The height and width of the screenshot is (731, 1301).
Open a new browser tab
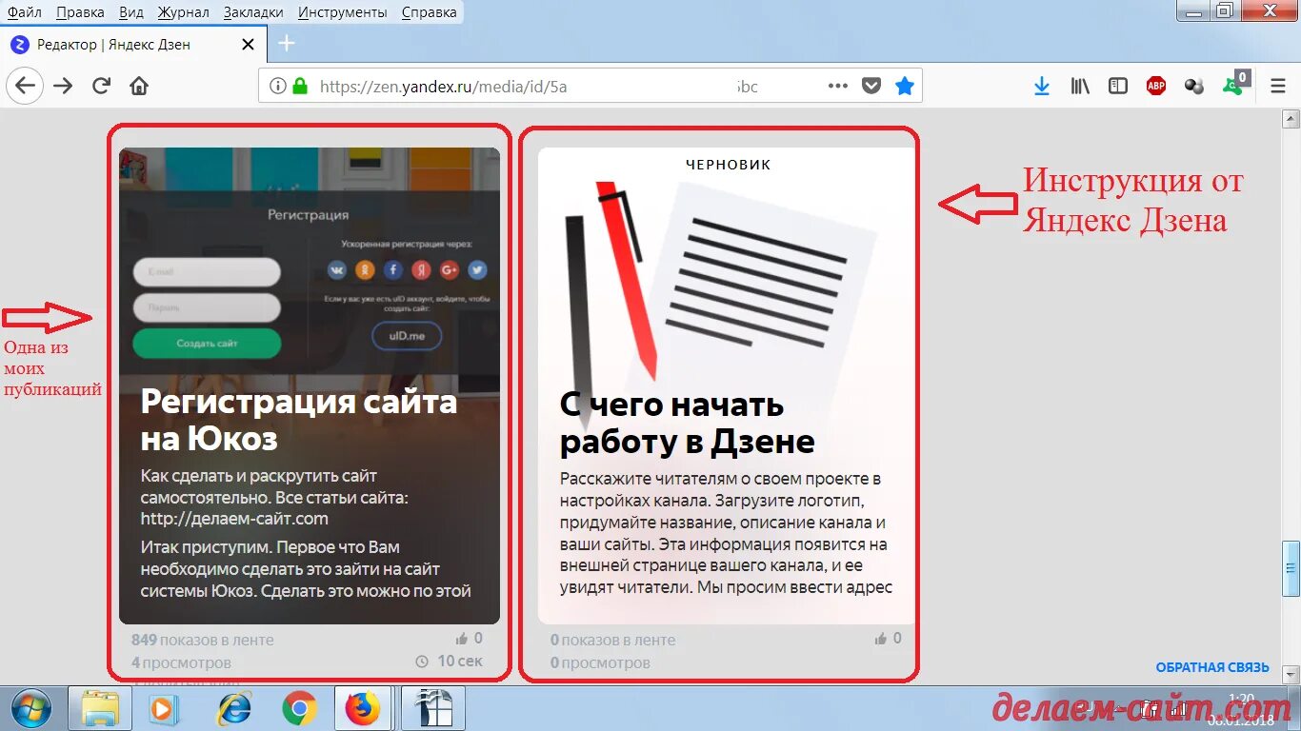pos(286,44)
